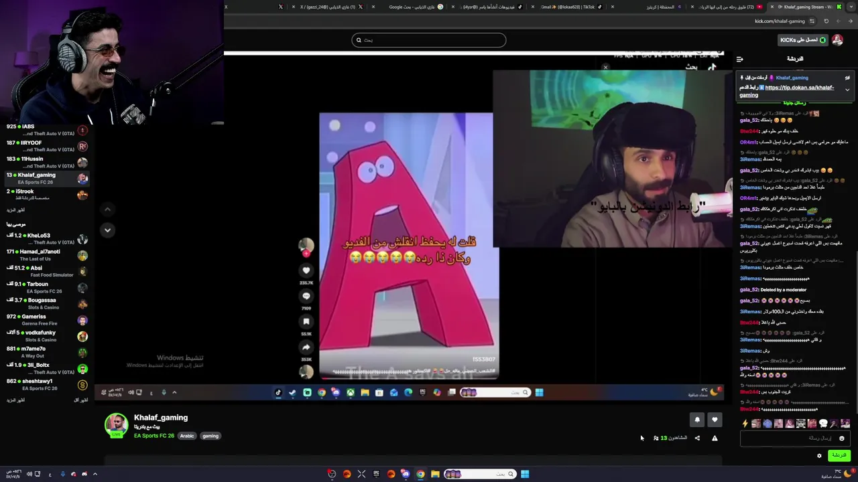Click the down chevron beside the sidebar
The image size is (858, 482).
pyautogui.click(x=107, y=230)
